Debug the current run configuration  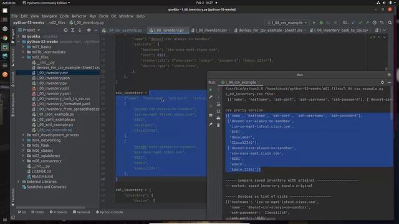tap(321, 22)
